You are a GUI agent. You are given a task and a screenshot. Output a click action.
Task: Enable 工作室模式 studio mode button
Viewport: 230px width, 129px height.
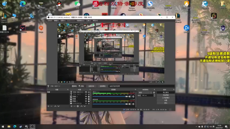(x=166, y=98)
